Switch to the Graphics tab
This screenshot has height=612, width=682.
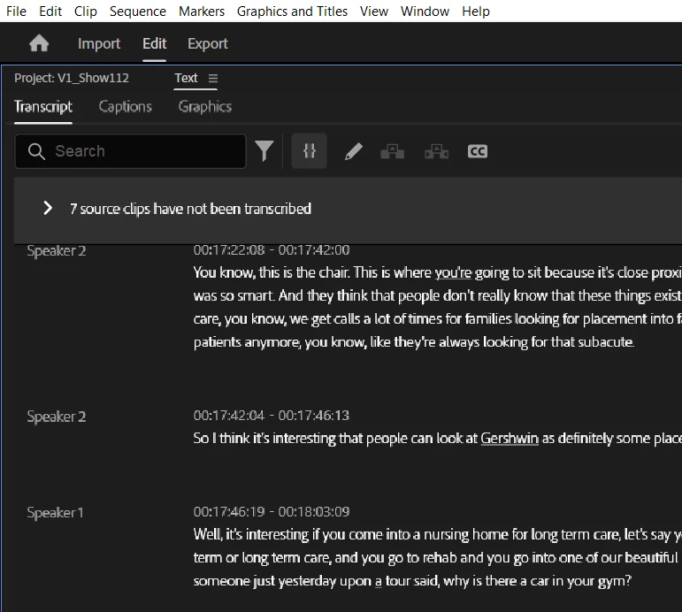click(x=205, y=106)
